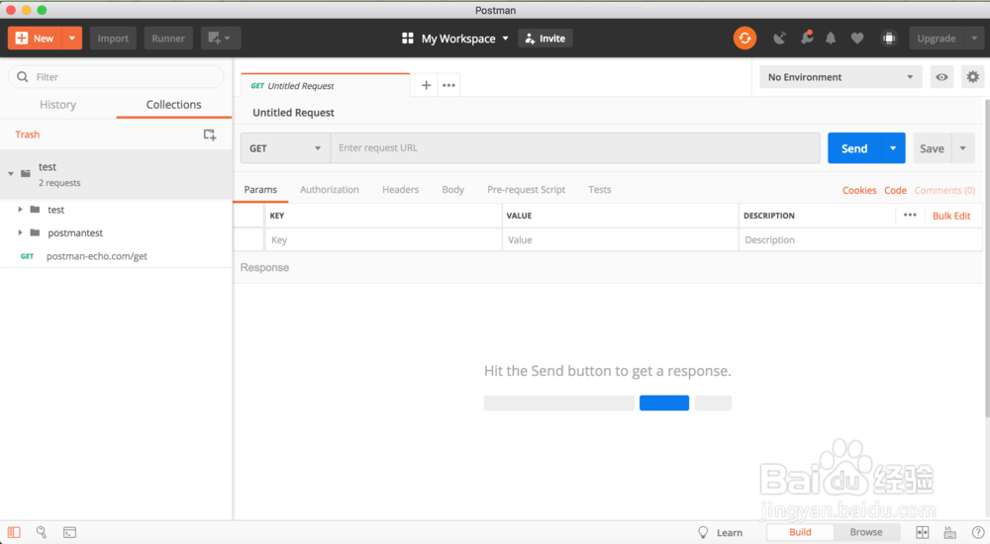This screenshot has width=990, height=544.
Task: Click the New button
Action: [x=35, y=38]
